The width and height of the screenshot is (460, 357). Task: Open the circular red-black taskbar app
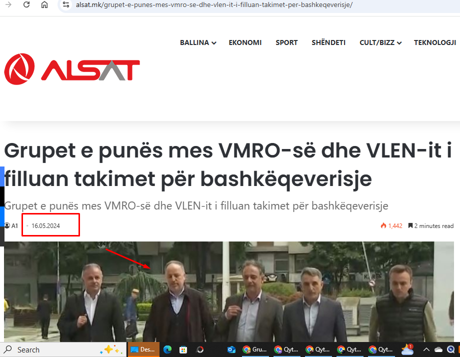click(200, 349)
